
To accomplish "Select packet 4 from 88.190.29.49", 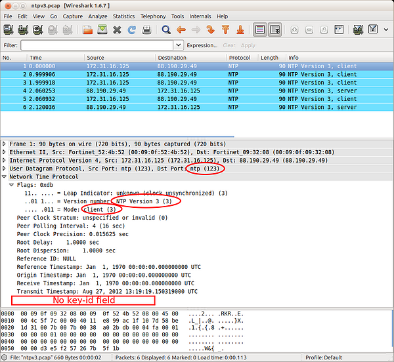I will (x=197, y=90).
